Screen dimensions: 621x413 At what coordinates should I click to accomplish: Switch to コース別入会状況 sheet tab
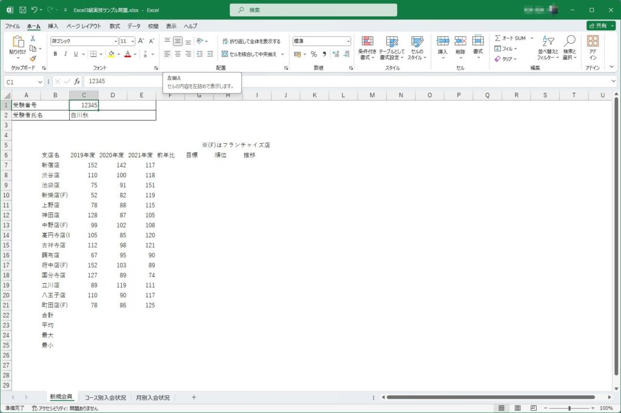[106, 397]
